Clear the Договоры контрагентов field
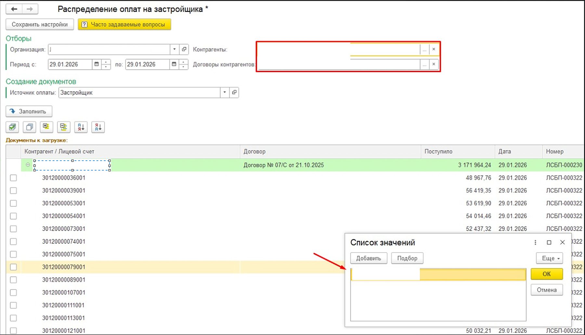The height and width of the screenshot is (335, 585). point(434,64)
